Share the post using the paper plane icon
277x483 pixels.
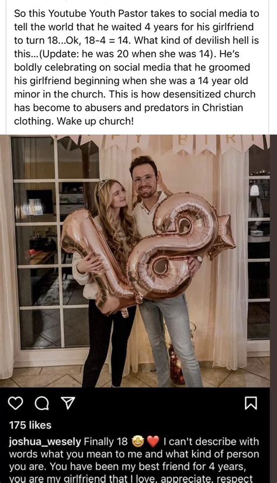[x=68, y=403]
